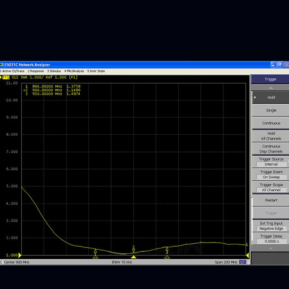Set trigger mode to Single
289x289 pixels.
[271, 110]
